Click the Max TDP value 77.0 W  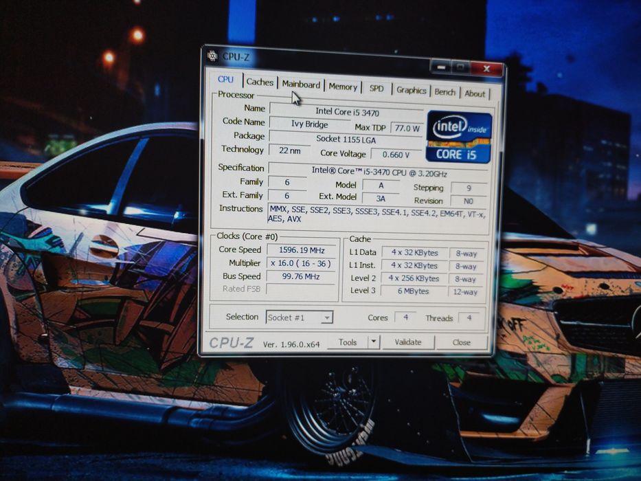(x=407, y=128)
